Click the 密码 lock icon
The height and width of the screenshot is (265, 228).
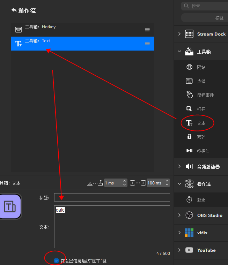click(189, 136)
